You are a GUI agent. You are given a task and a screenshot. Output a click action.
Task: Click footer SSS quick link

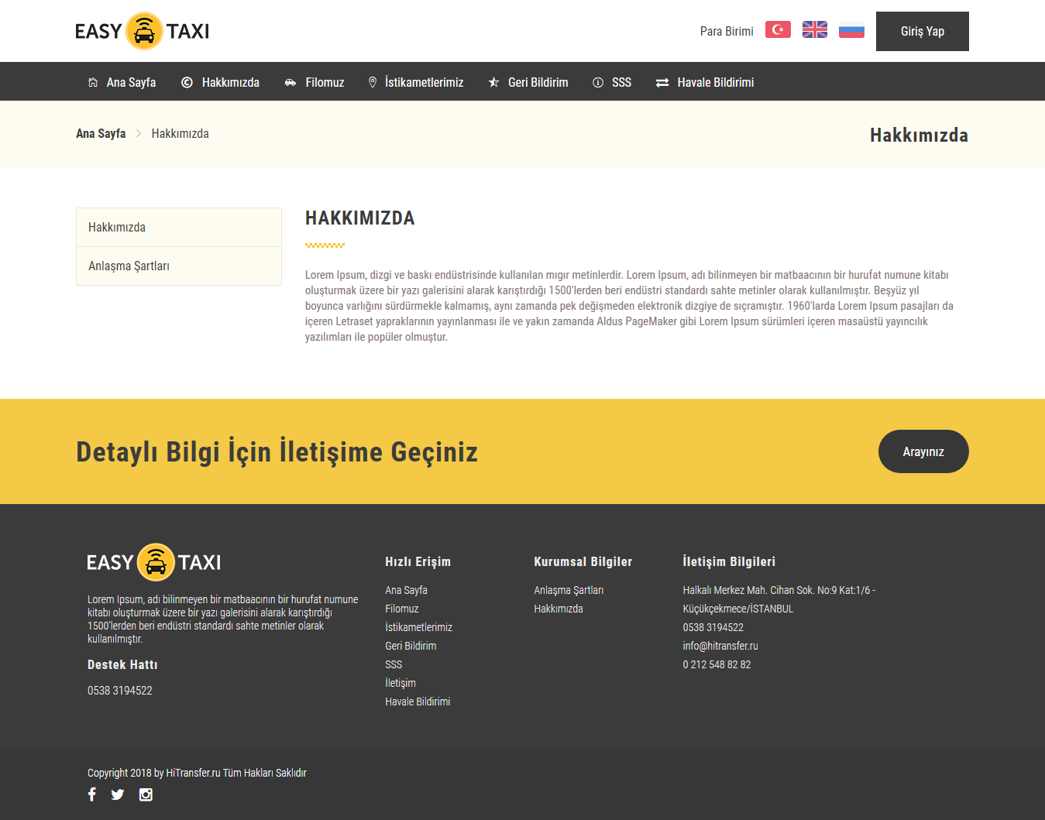point(394,664)
